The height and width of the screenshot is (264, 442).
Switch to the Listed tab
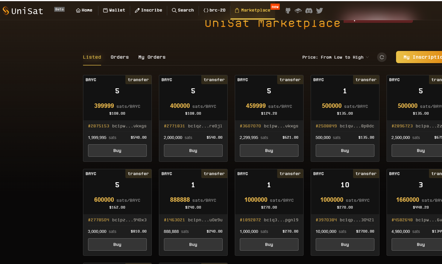[92, 57]
